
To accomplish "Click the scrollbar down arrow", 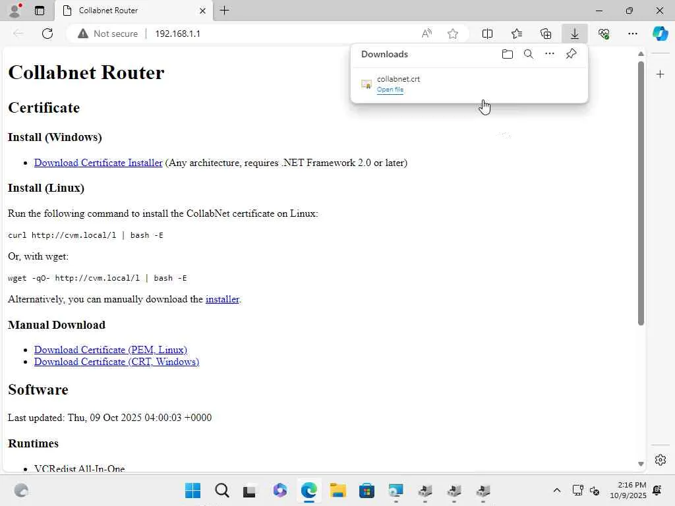I will [x=641, y=464].
